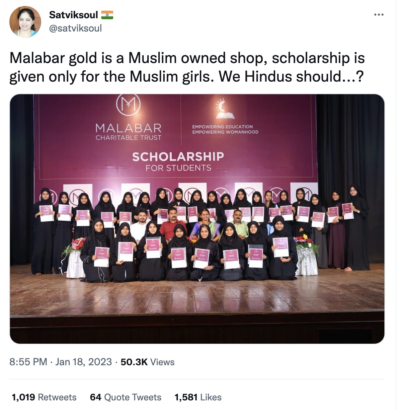397x410 pixels.
Task: Open the attached stage group photo
Action: [x=197, y=219]
